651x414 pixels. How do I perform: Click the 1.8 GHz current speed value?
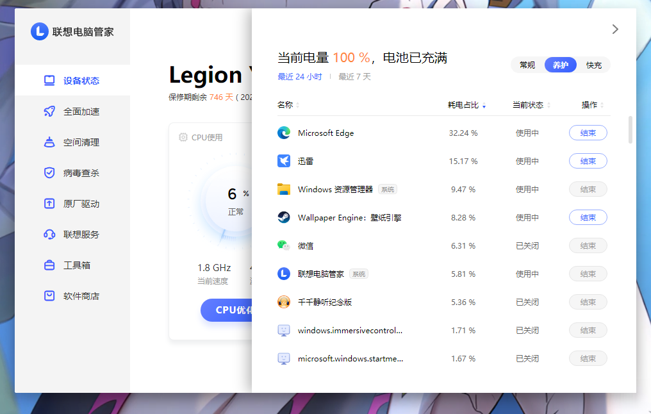(214, 268)
